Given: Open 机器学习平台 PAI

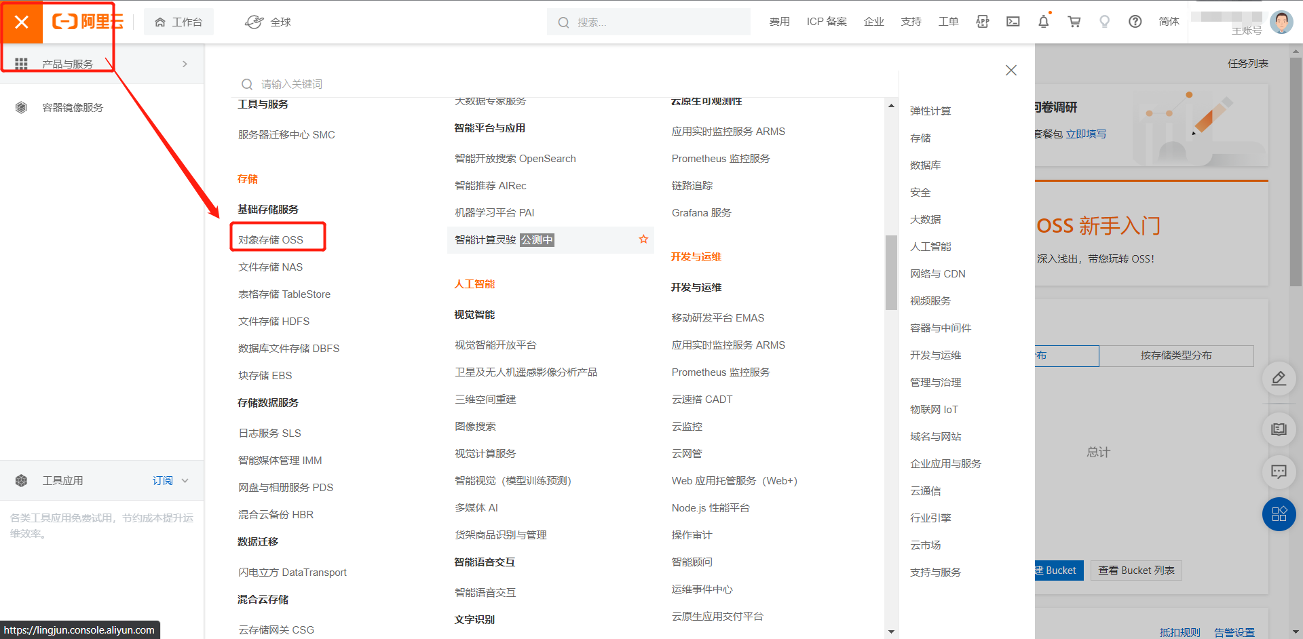Looking at the screenshot, I should [x=494, y=212].
